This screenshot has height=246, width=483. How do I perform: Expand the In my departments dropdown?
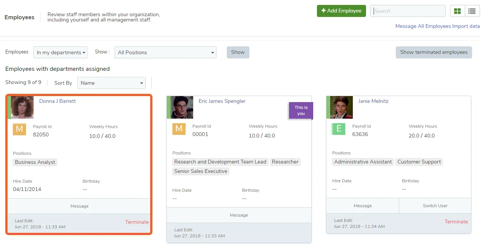[x=60, y=52]
